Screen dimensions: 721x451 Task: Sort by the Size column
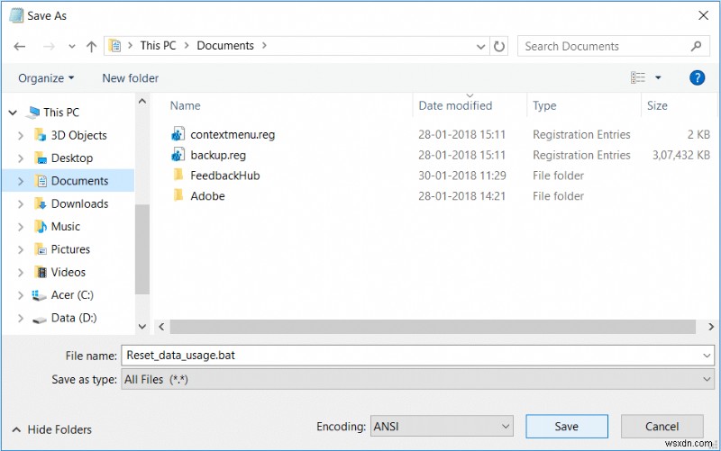click(657, 105)
